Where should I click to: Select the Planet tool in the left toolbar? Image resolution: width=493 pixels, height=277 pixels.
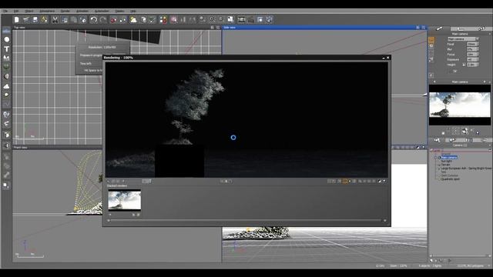(x=6, y=76)
